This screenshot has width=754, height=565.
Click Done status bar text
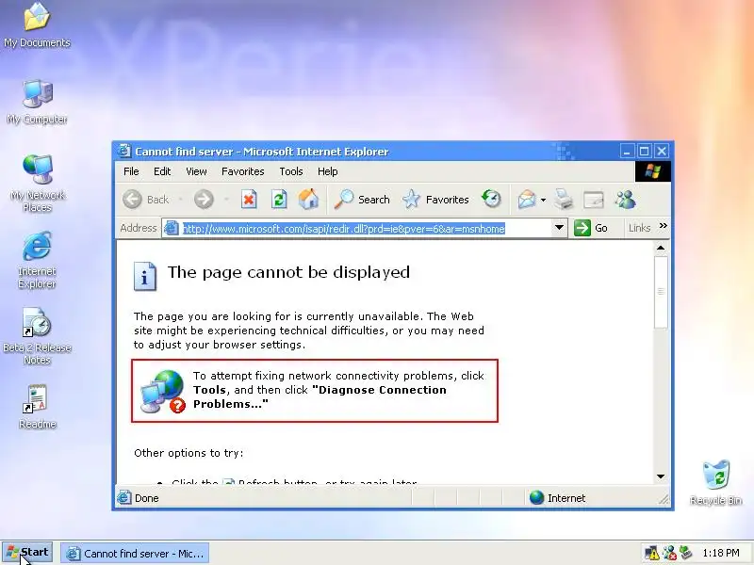tap(147, 498)
